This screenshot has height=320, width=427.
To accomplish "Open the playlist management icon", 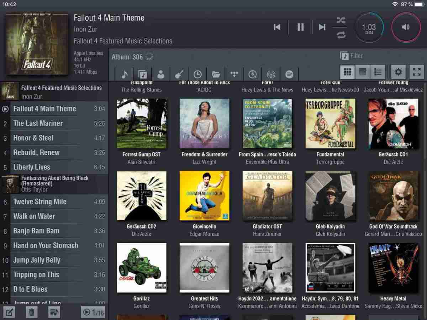I will [54, 313].
